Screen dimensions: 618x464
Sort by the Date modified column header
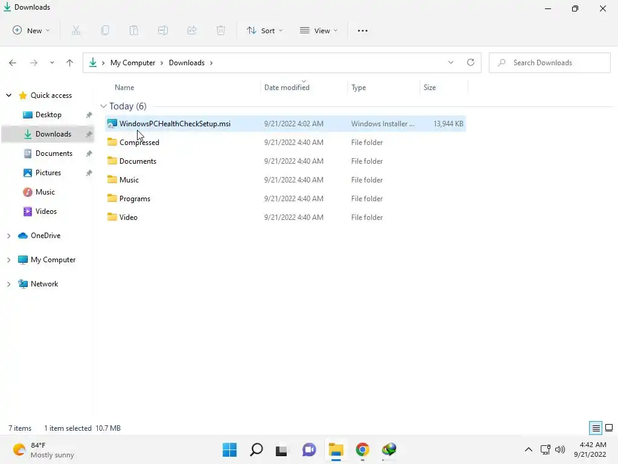click(x=287, y=88)
